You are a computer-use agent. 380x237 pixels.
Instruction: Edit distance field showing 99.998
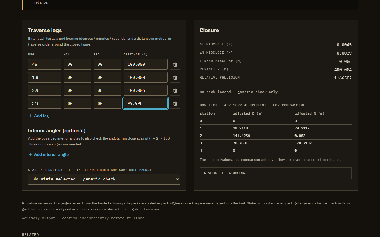[145, 103]
